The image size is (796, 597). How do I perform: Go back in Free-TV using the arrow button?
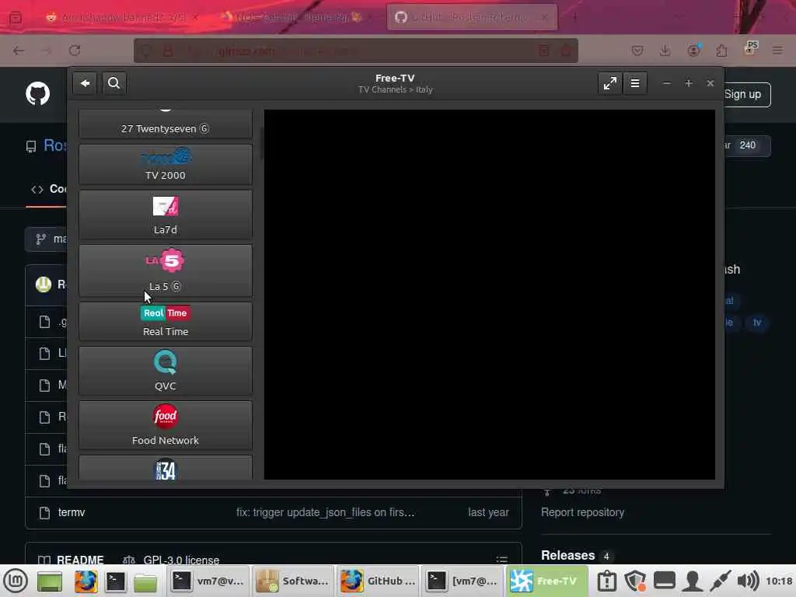(x=85, y=83)
